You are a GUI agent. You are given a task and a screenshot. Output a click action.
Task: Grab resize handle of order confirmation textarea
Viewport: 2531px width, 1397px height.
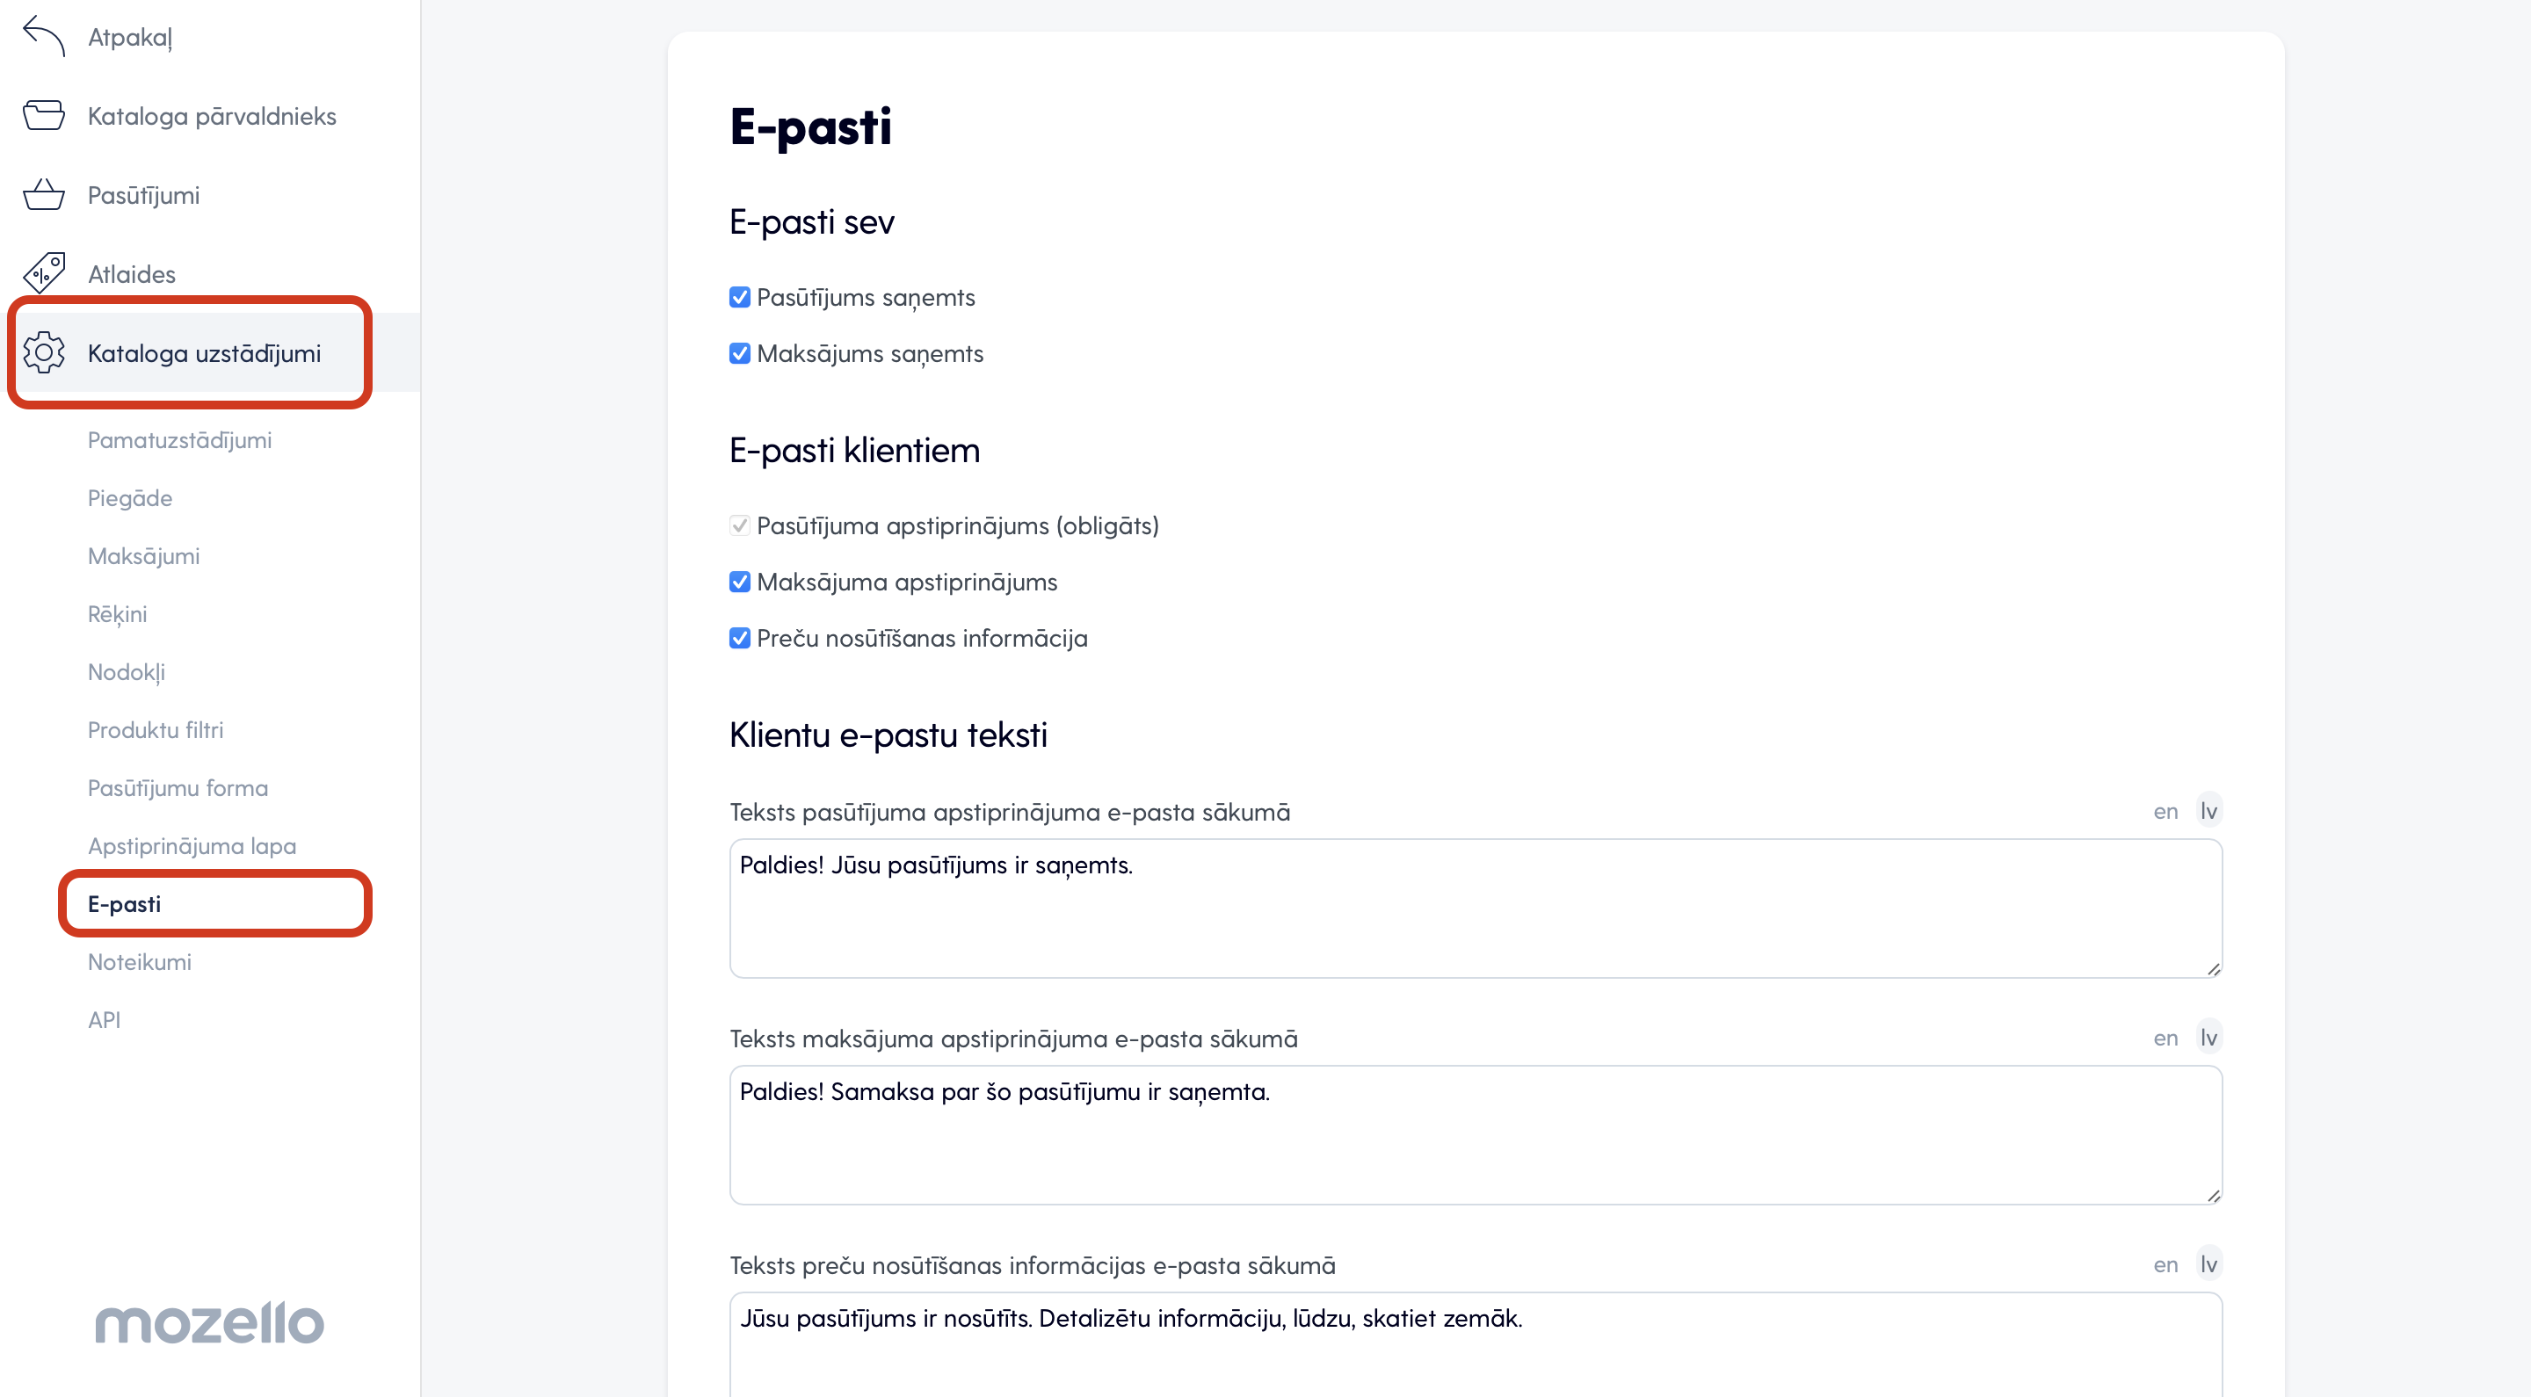pos(2213,968)
